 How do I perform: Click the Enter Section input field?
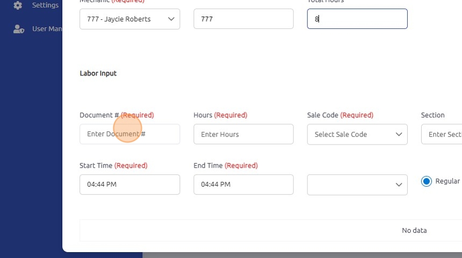pyautogui.click(x=442, y=134)
